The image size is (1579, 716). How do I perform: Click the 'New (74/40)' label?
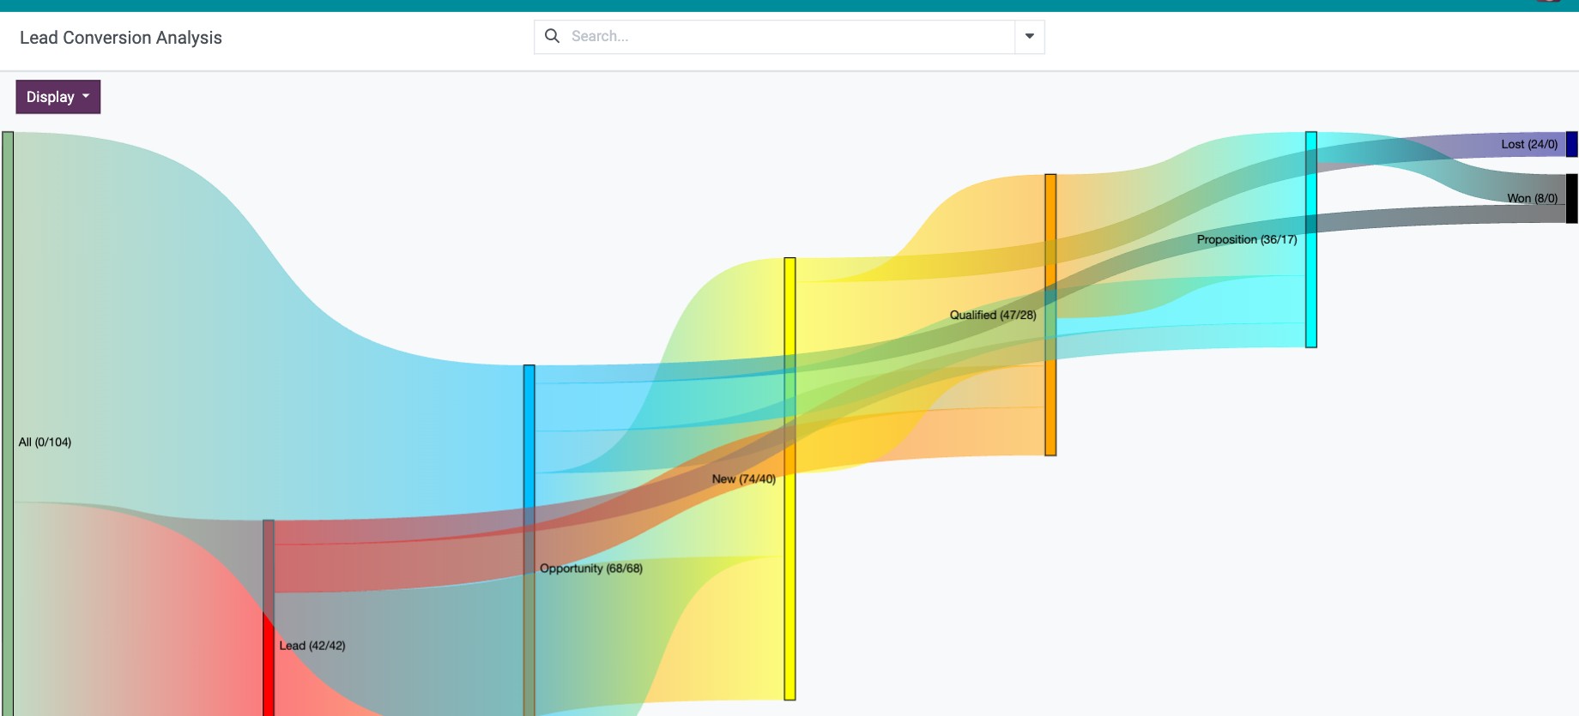[x=744, y=479]
